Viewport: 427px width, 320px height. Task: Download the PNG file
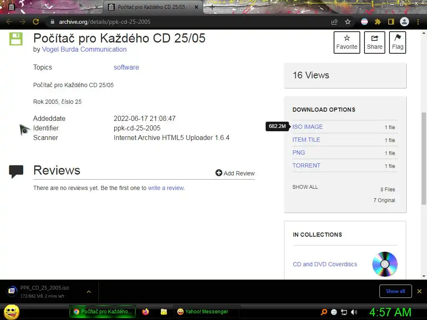click(299, 152)
